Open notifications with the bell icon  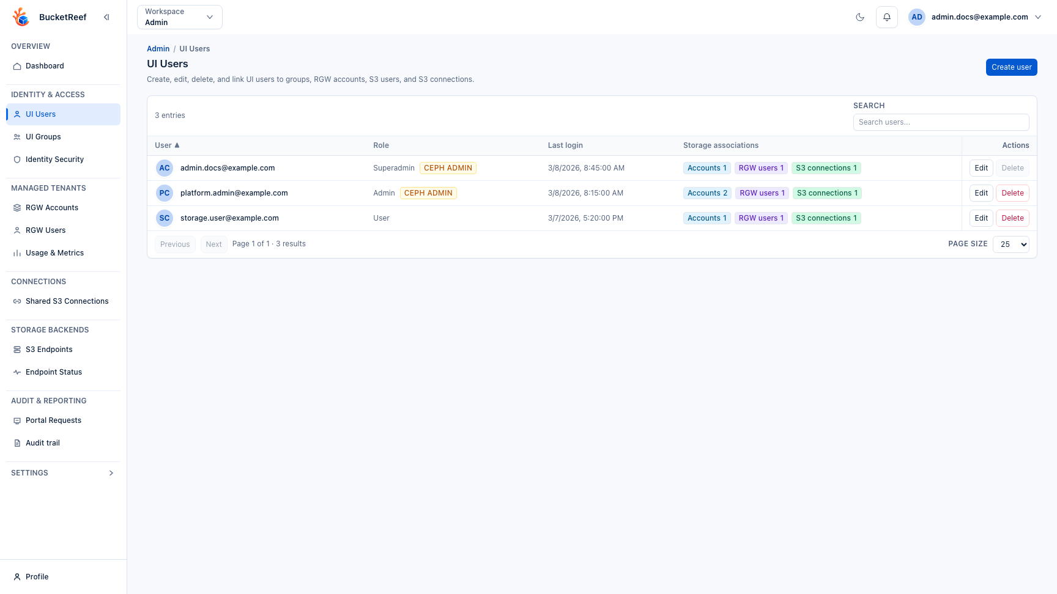pyautogui.click(x=887, y=17)
